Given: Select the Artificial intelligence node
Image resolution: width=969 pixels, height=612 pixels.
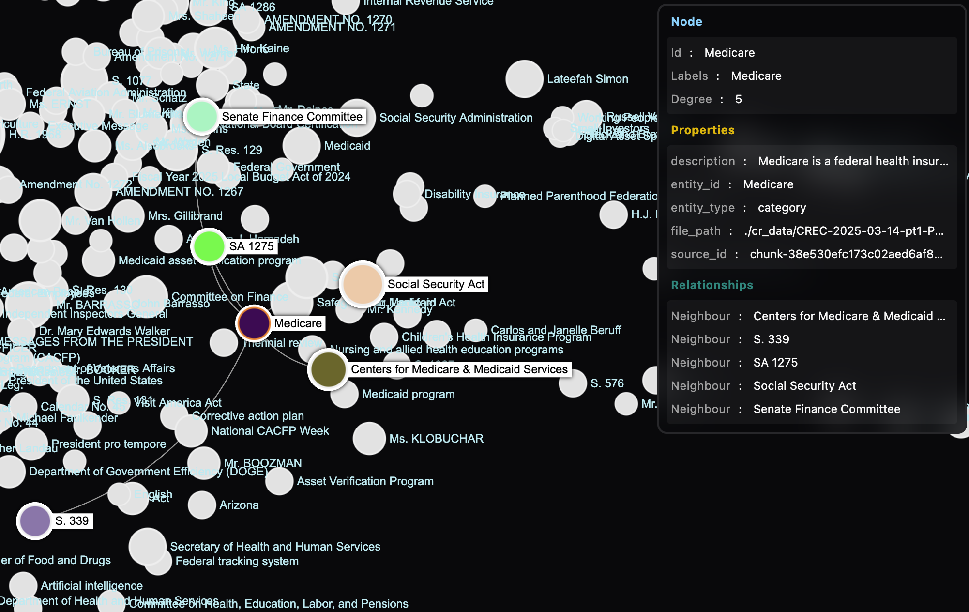Looking at the screenshot, I should (23, 586).
